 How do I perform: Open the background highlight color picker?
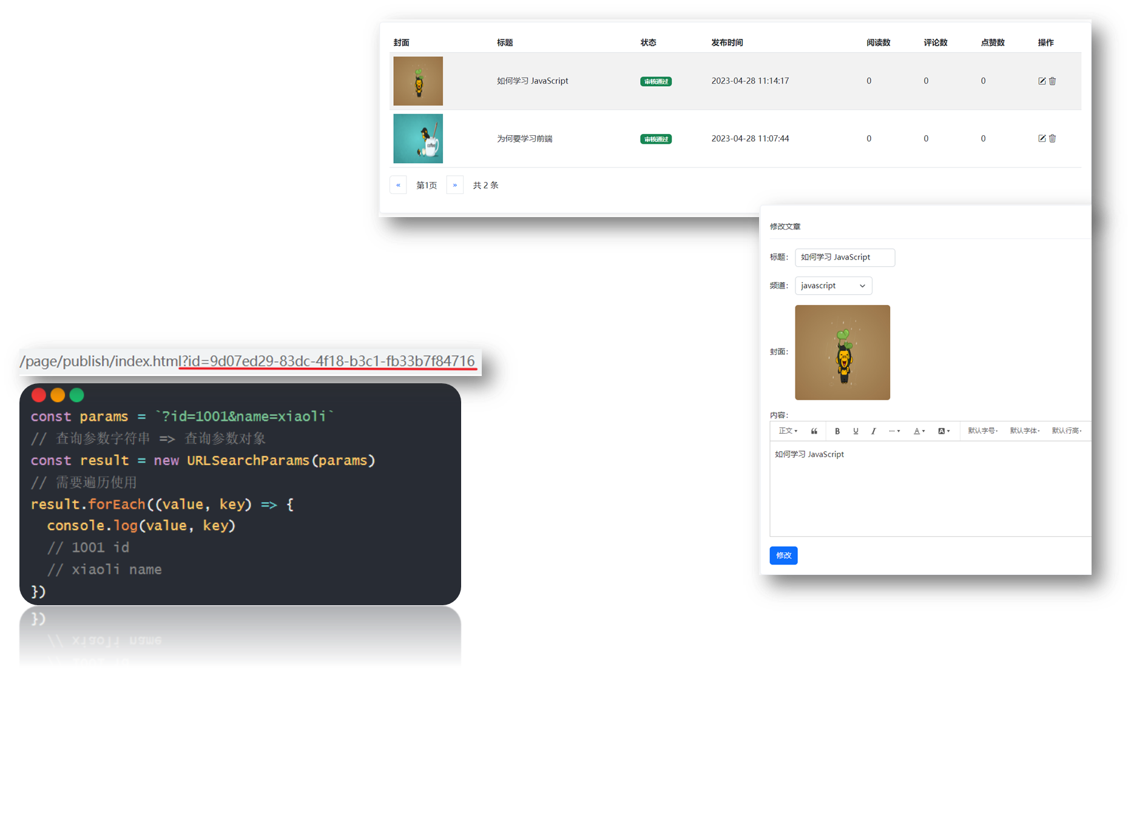point(944,431)
